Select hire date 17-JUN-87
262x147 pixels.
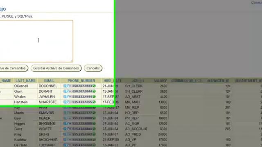110,134
